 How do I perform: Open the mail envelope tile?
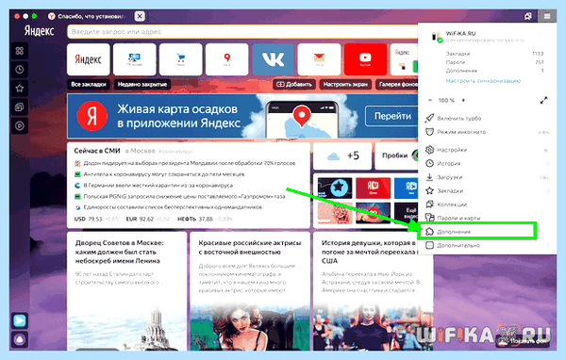point(319,59)
